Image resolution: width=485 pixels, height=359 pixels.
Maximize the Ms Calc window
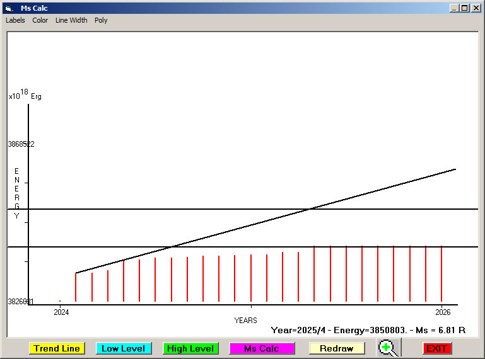pyautogui.click(x=464, y=8)
